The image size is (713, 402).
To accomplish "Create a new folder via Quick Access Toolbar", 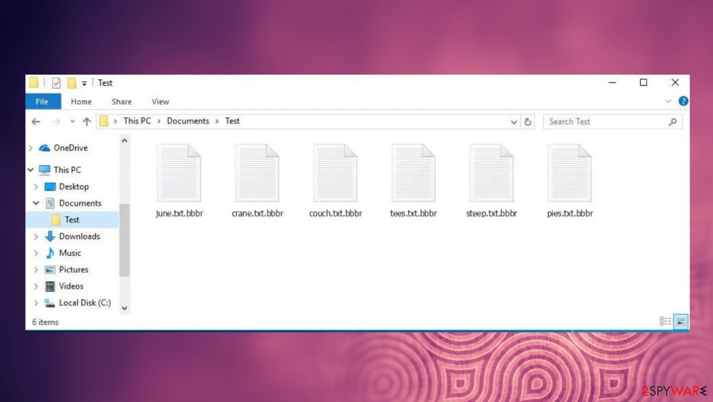I will point(71,82).
